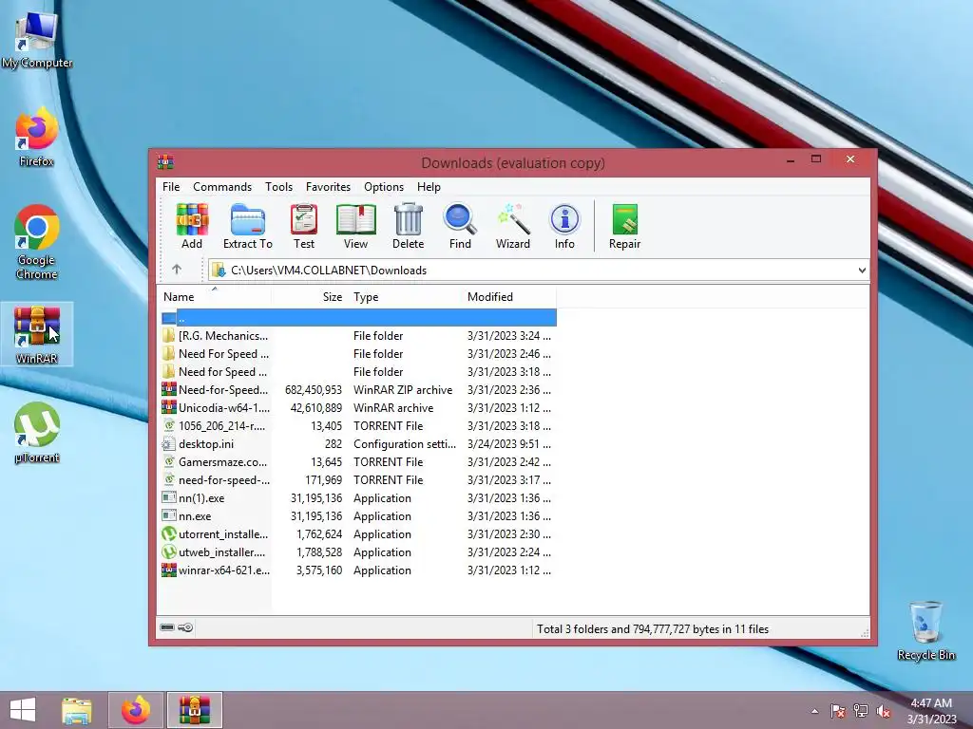Viewport: 973px width, 729px height.
Task: Select the WinRAR desktop shortcut
Action: point(37,334)
